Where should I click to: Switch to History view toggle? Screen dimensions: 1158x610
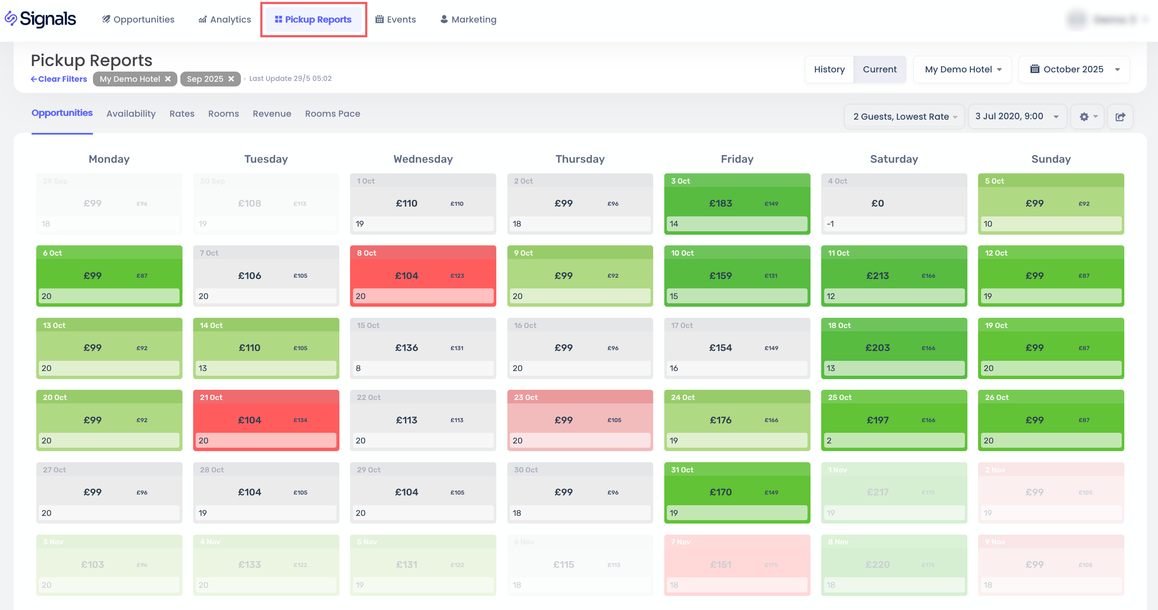click(x=829, y=69)
